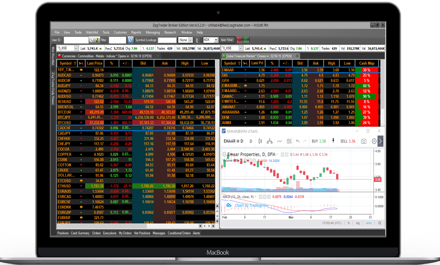Switch to Cash Summary tab
Image resolution: width=440 pixels, height=265 pixels.
80,233
